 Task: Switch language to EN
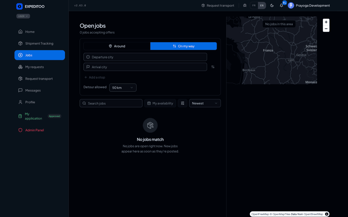click(262, 5)
